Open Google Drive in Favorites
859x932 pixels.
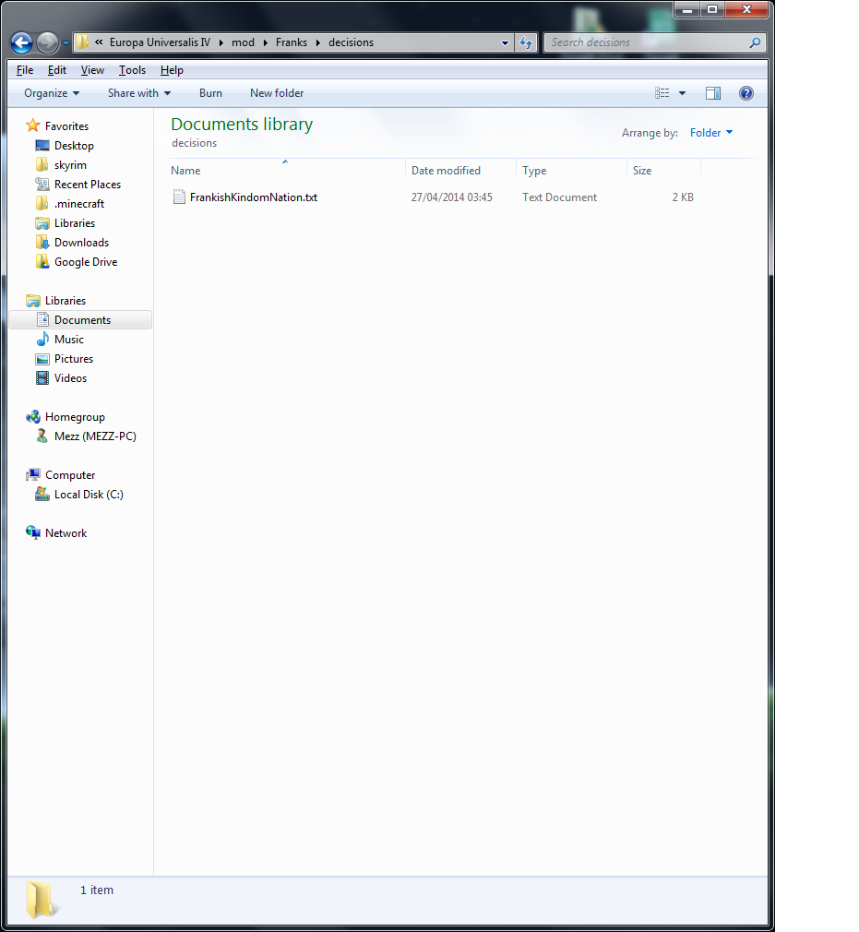point(86,262)
